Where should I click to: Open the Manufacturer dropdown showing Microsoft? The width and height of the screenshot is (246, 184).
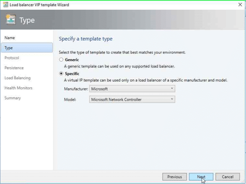132,89
